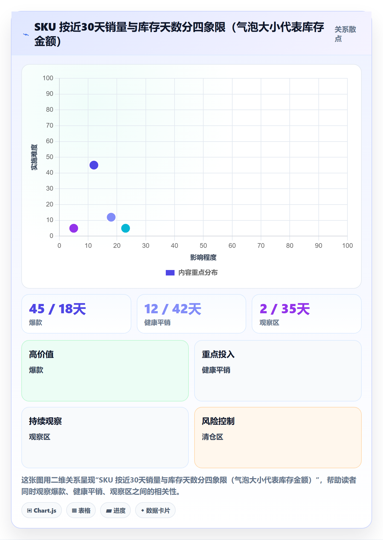This screenshot has width=383, height=540.
Task: Click the diamond icon in 数据卡片 chip
Action: pos(143,510)
